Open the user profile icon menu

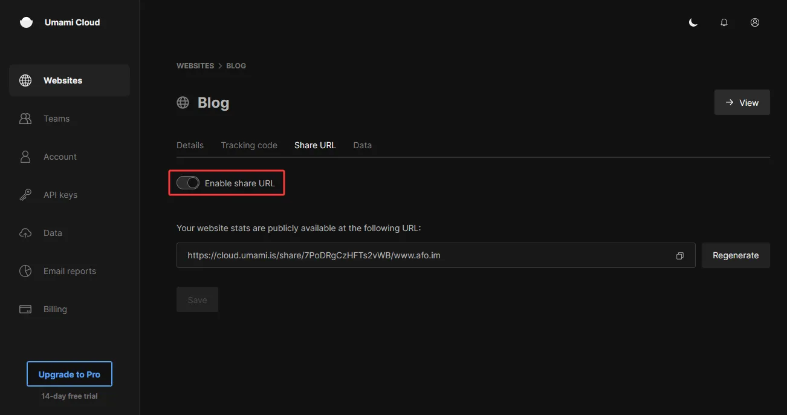tap(754, 22)
